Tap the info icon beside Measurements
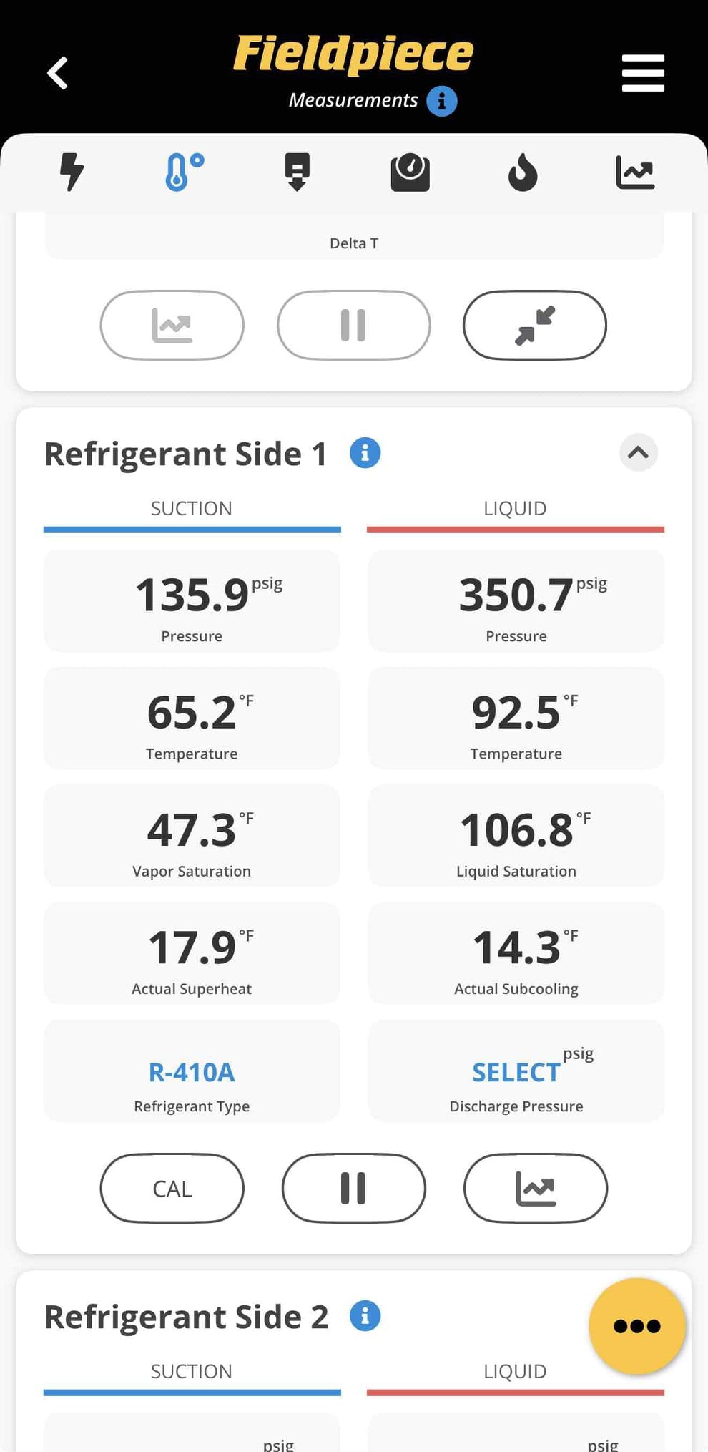 point(442,101)
